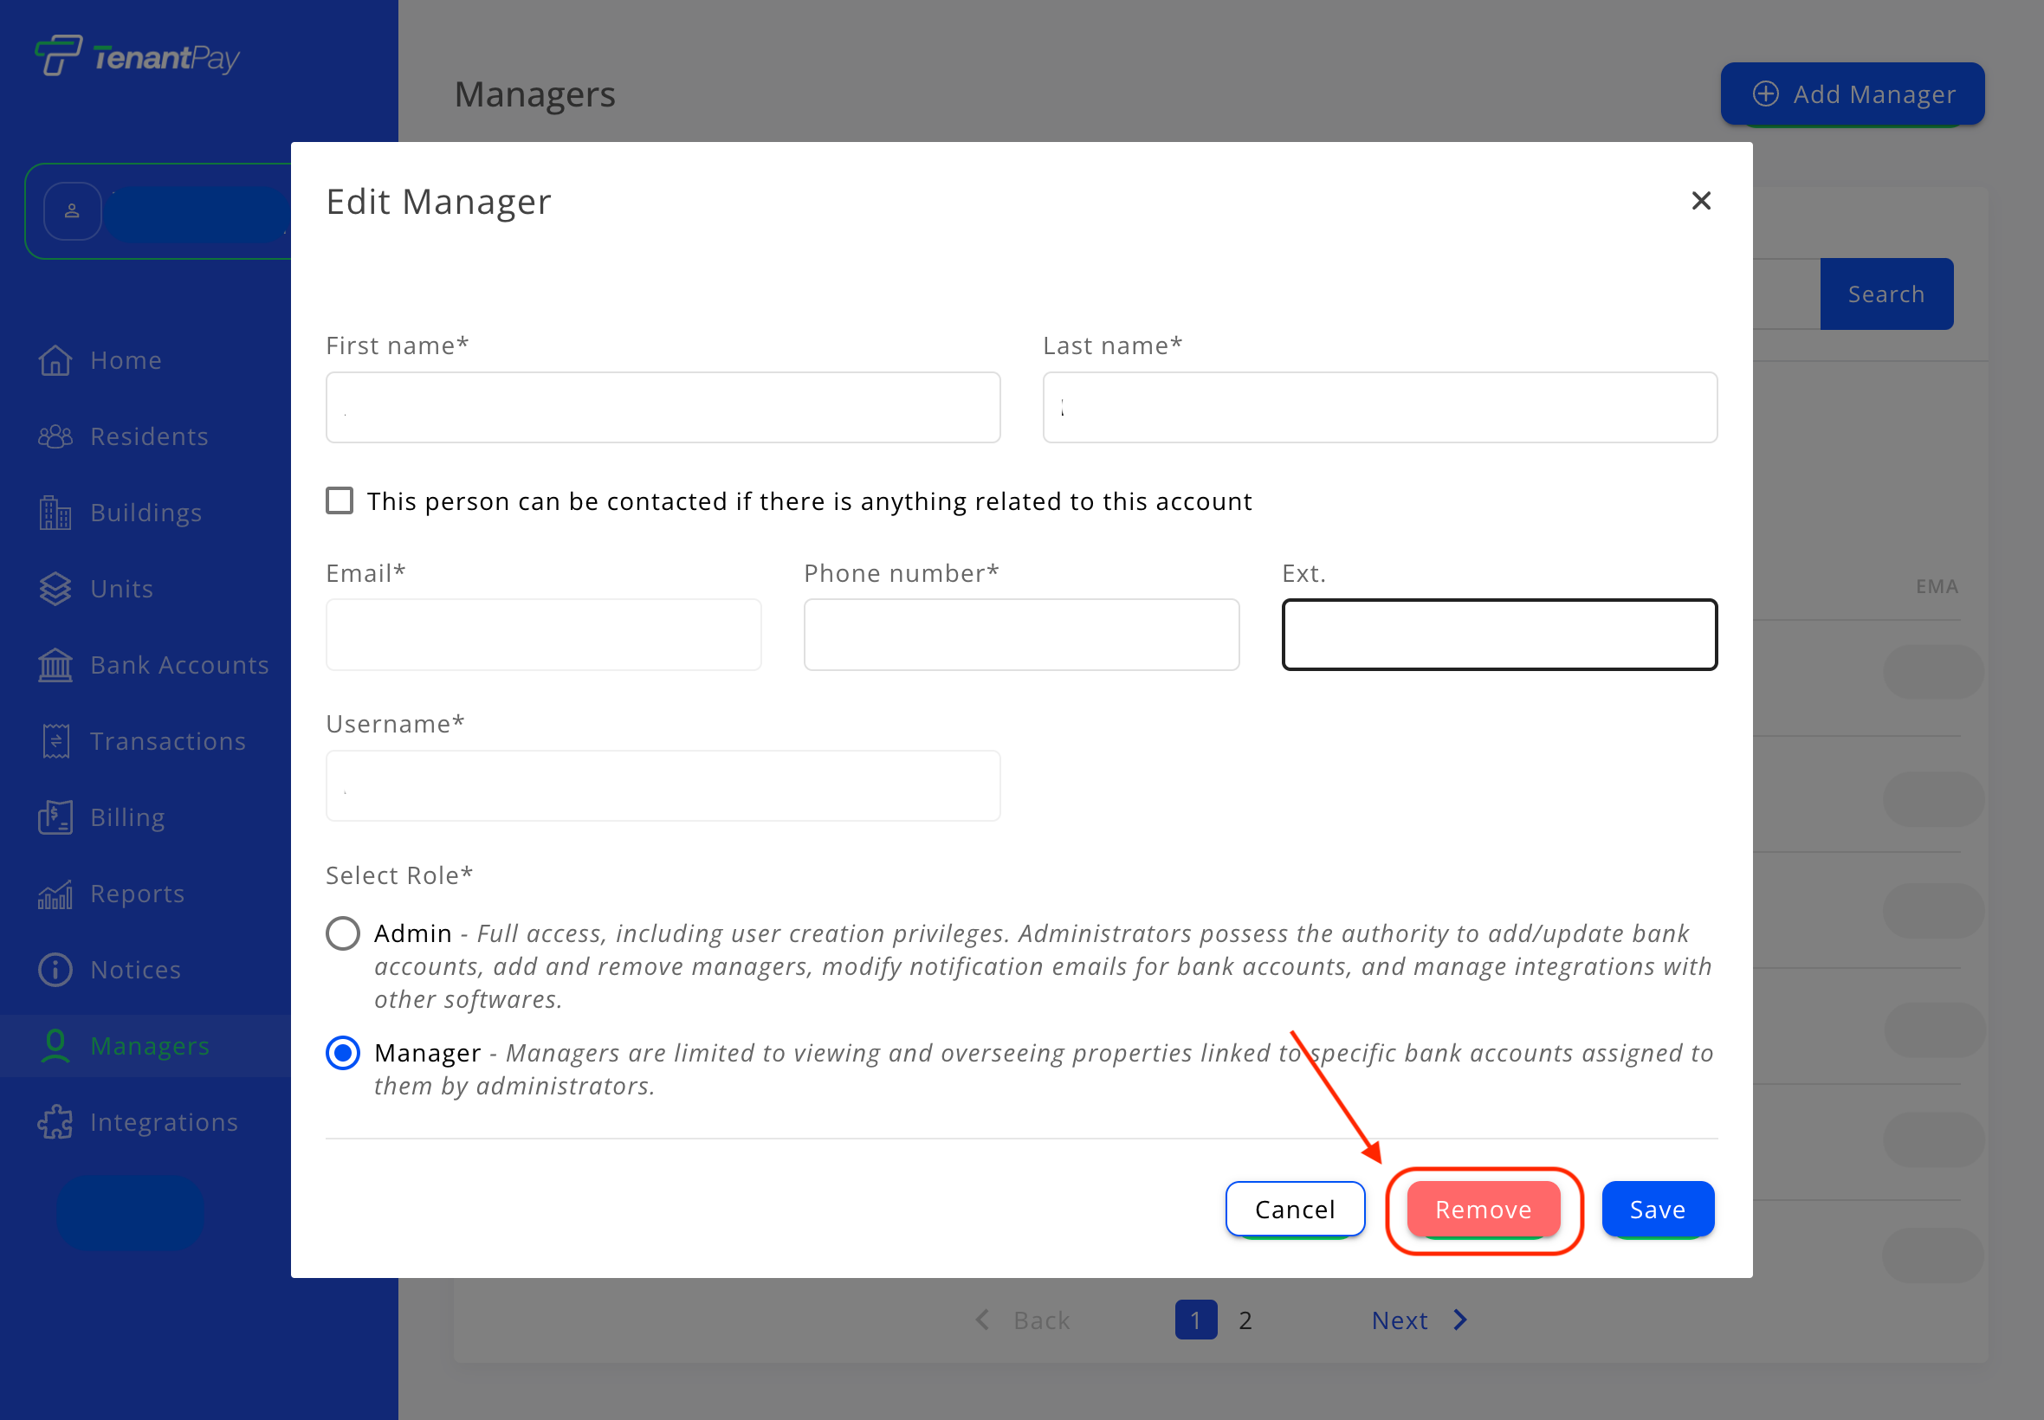Open the Notices menu item
Viewport: 2044px width, 1420px height.
click(135, 970)
